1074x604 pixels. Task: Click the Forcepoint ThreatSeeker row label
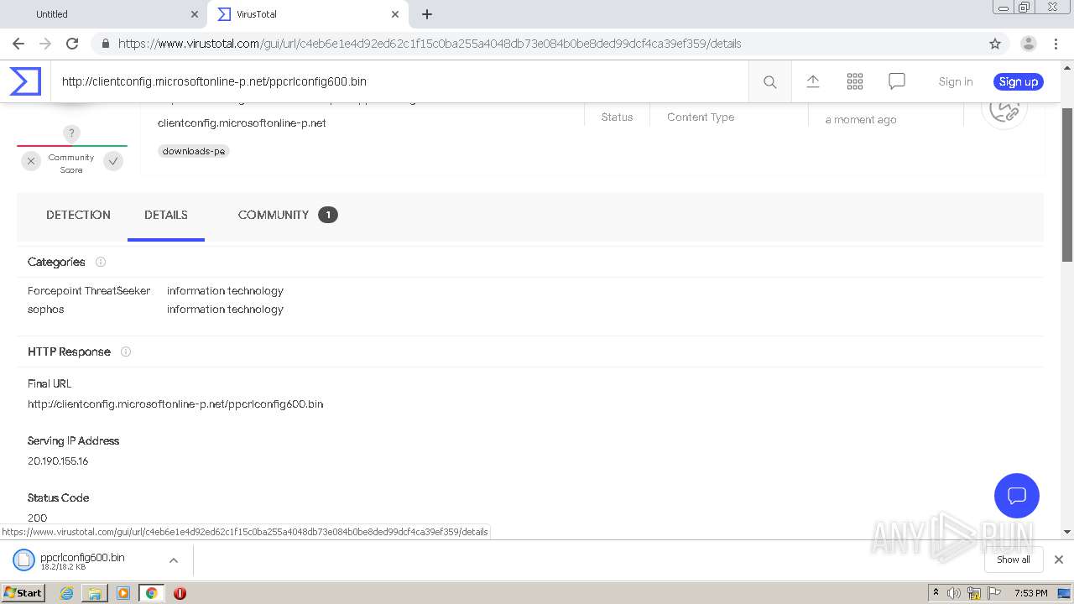(89, 290)
